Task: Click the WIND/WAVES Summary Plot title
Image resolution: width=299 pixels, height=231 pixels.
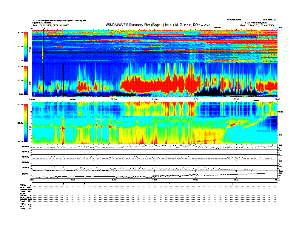Action: pyautogui.click(x=157, y=25)
